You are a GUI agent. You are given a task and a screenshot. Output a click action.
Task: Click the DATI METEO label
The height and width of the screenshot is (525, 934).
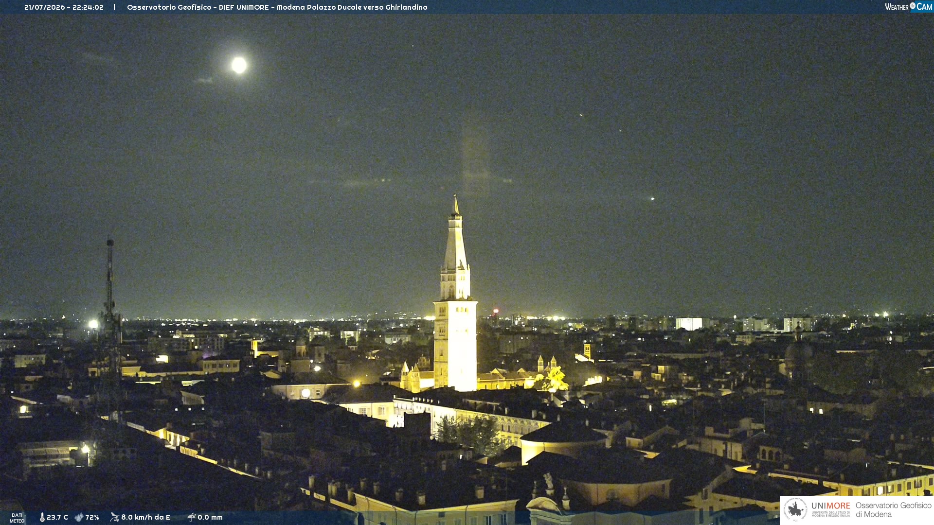17,518
